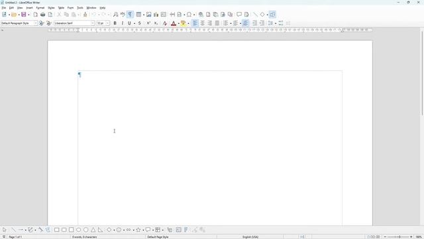Click the Open folder icon
This screenshot has height=239, width=424.
point(14,15)
